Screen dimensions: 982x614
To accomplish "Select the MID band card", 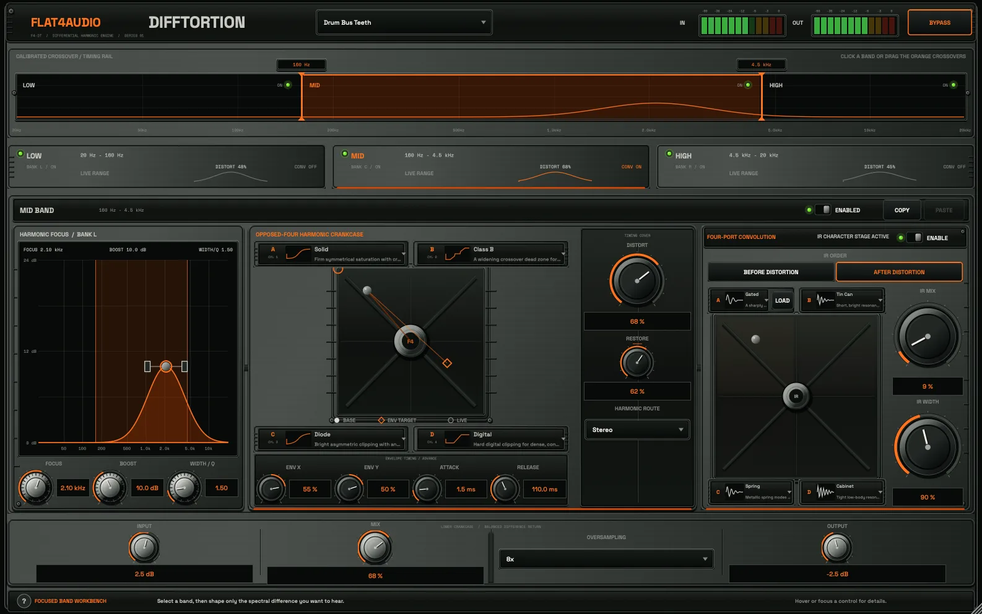I will (491, 166).
